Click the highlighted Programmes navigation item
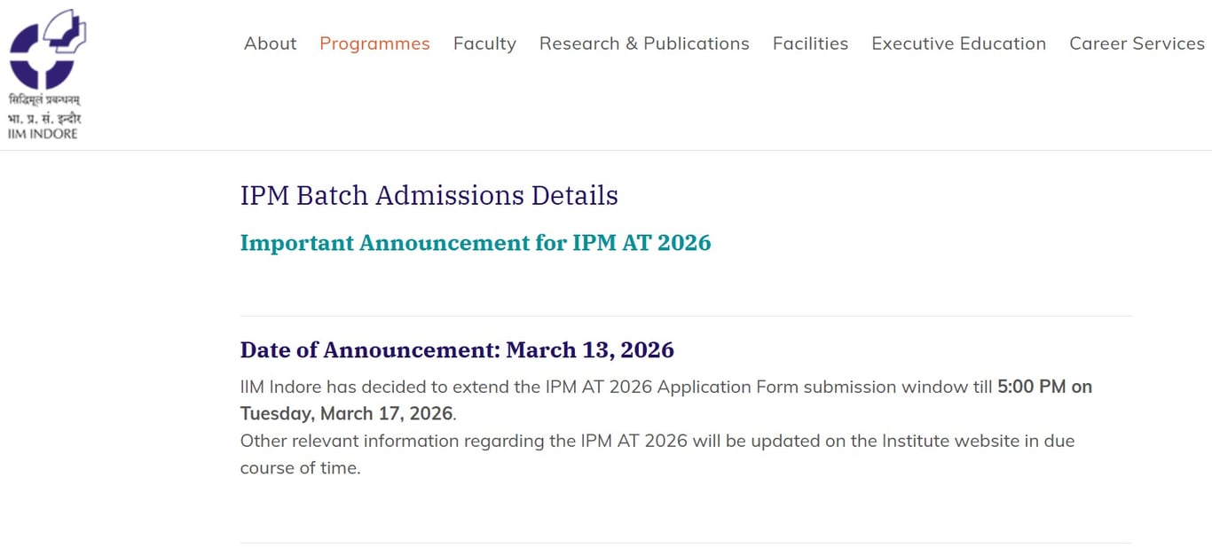Viewport: 1212px width, 548px height. tap(374, 43)
